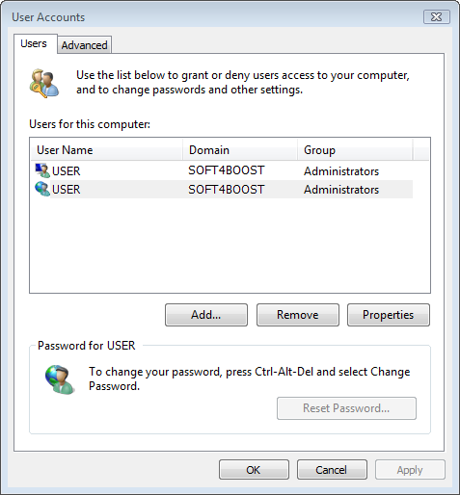Confirm with the OK button
460x495 pixels.
click(254, 470)
